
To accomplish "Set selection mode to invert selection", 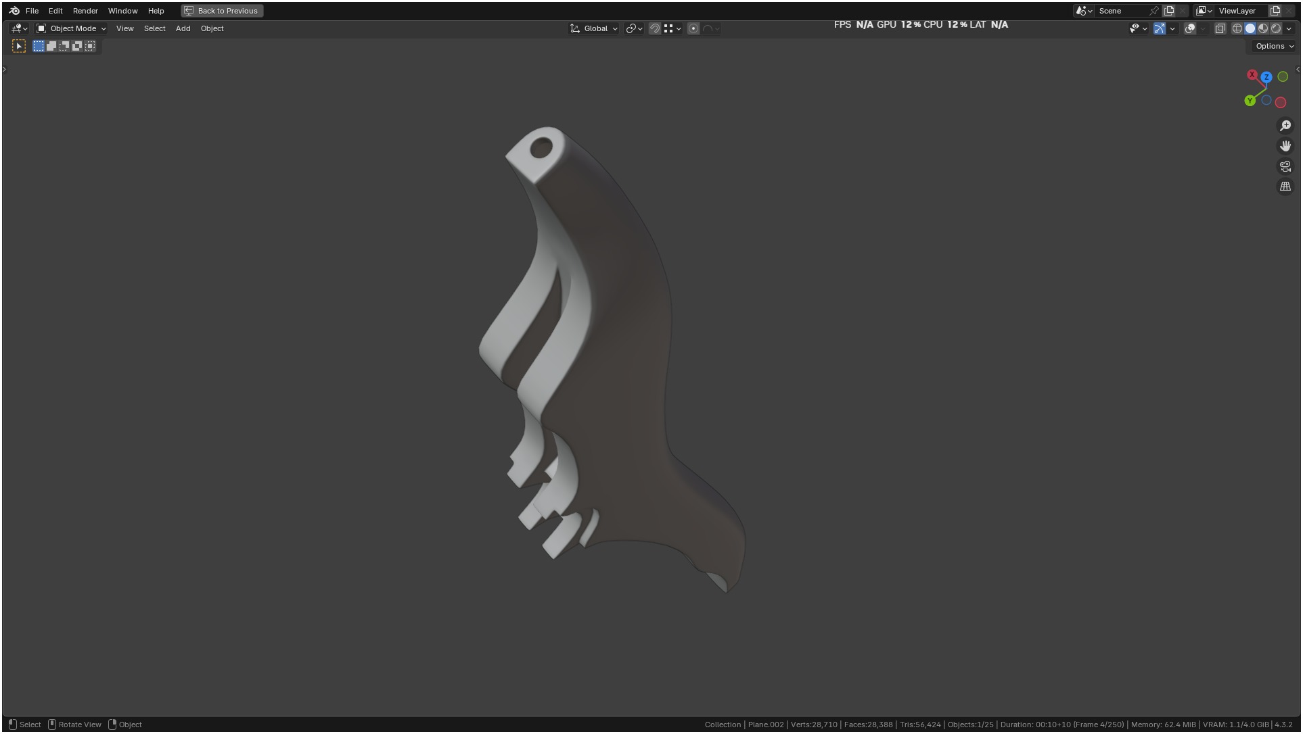I will 77,46.
